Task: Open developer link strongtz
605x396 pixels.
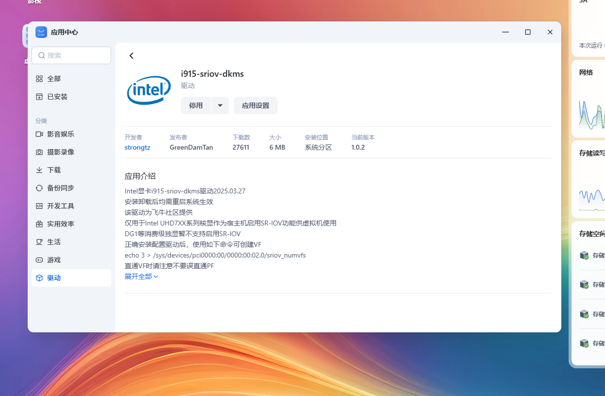Action: pos(137,147)
